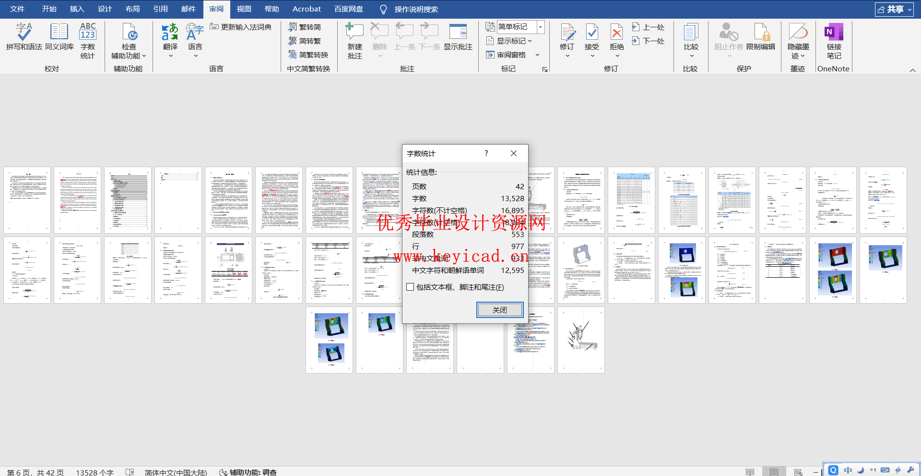
Task: Click the IME 中 language indicator
Action: [848, 470]
